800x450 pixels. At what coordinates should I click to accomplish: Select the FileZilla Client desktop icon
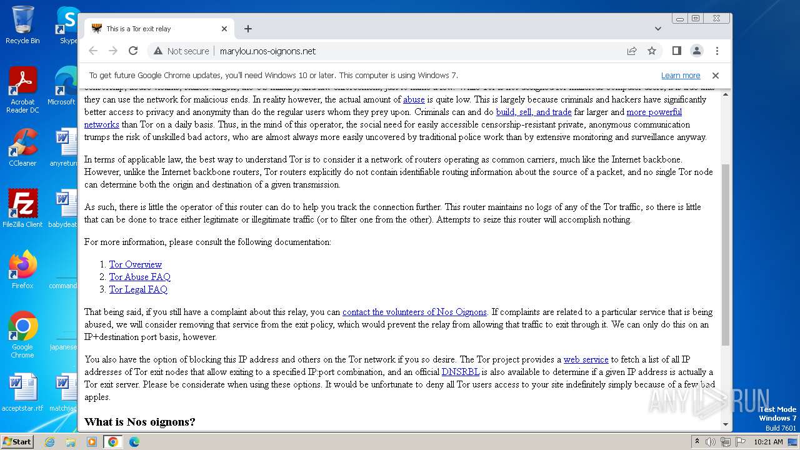point(22,209)
